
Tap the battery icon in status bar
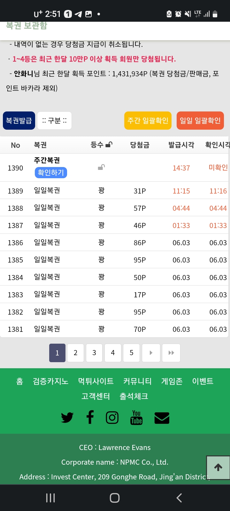pyautogui.click(x=215, y=14)
